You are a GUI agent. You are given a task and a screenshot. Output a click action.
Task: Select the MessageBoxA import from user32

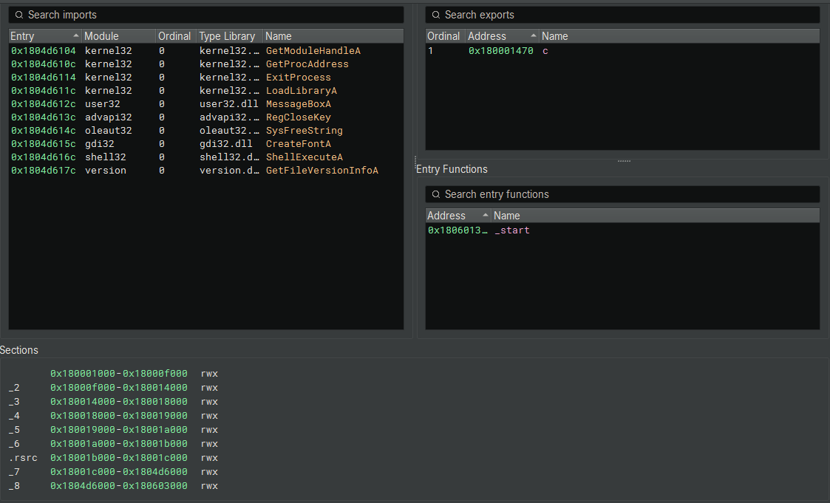299,103
